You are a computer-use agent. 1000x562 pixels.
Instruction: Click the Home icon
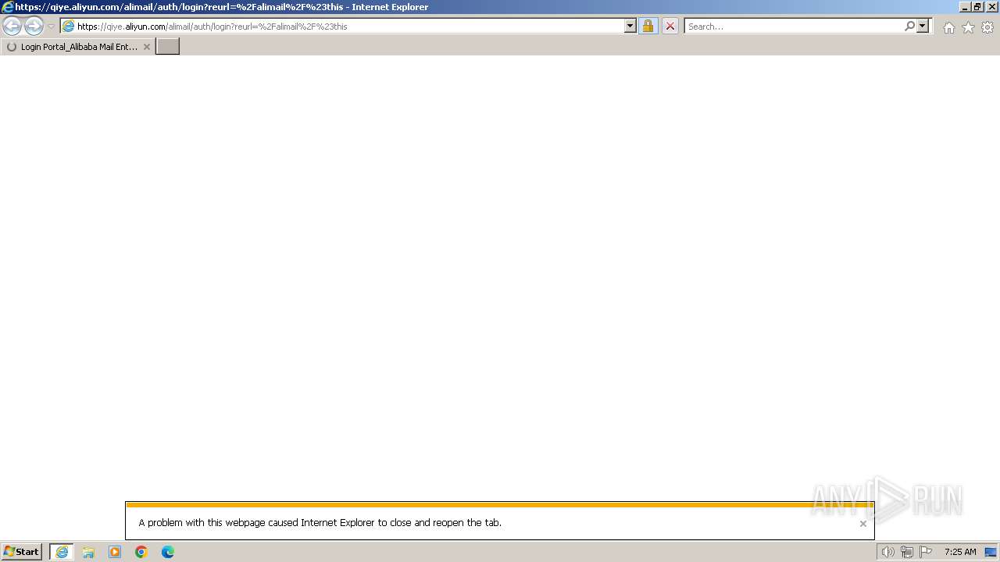coord(948,27)
